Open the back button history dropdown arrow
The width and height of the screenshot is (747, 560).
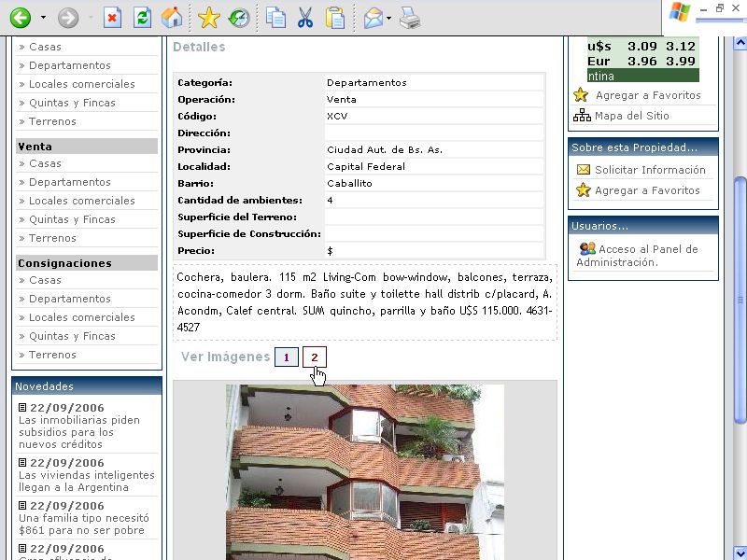tap(43, 18)
